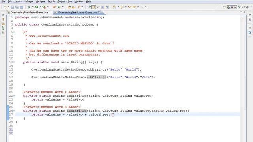253x142 pixels.
Task: Click the Run External Tools icon
Action: coord(44,7)
